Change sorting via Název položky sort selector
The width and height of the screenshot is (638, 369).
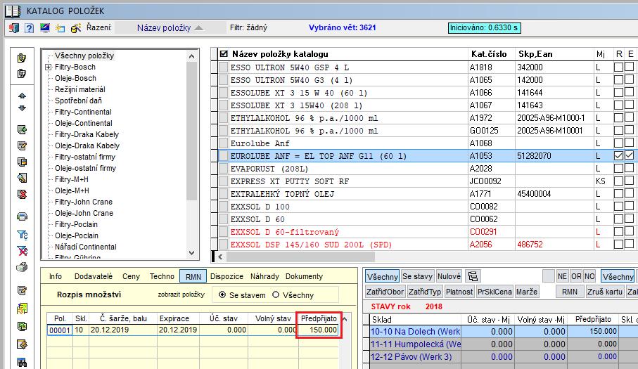point(170,27)
